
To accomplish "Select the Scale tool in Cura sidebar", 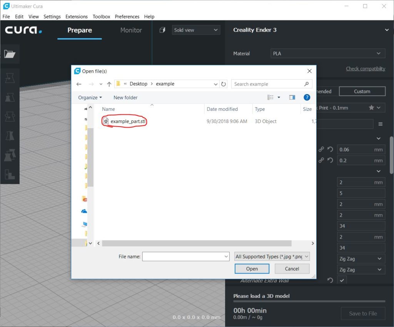I will point(10,97).
